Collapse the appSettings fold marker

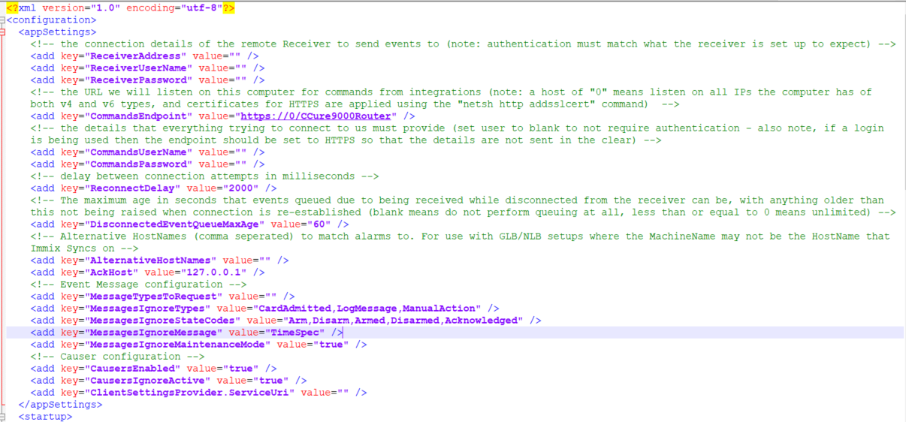point(3,32)
